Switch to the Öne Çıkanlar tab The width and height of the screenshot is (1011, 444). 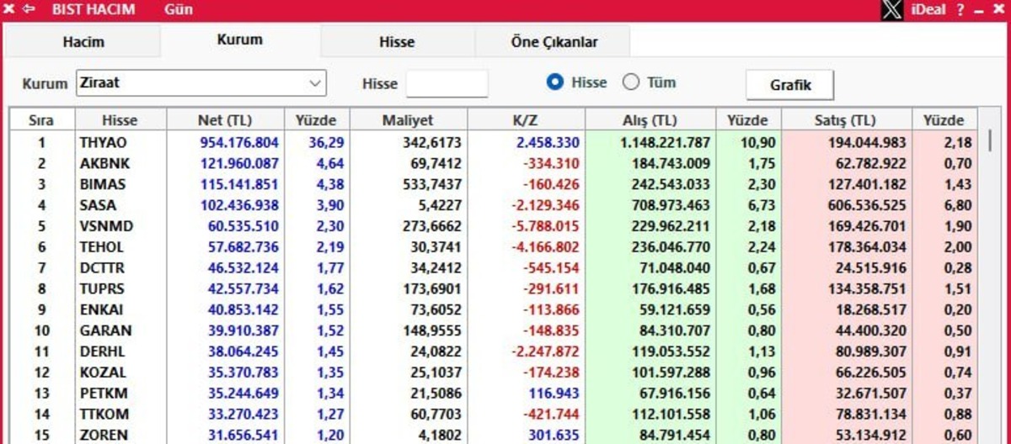(x=554, y=41)
